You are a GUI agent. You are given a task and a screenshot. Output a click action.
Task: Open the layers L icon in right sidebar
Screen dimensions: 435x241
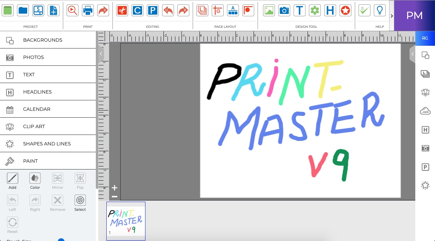[425, 74]
